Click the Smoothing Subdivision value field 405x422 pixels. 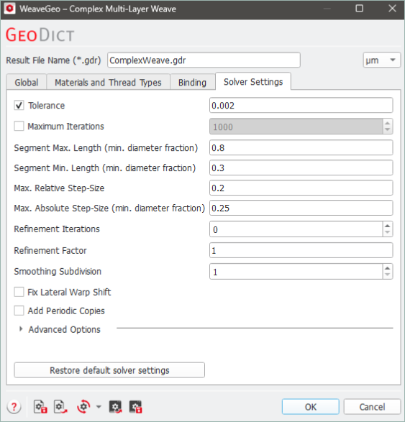tap(296, 271)
